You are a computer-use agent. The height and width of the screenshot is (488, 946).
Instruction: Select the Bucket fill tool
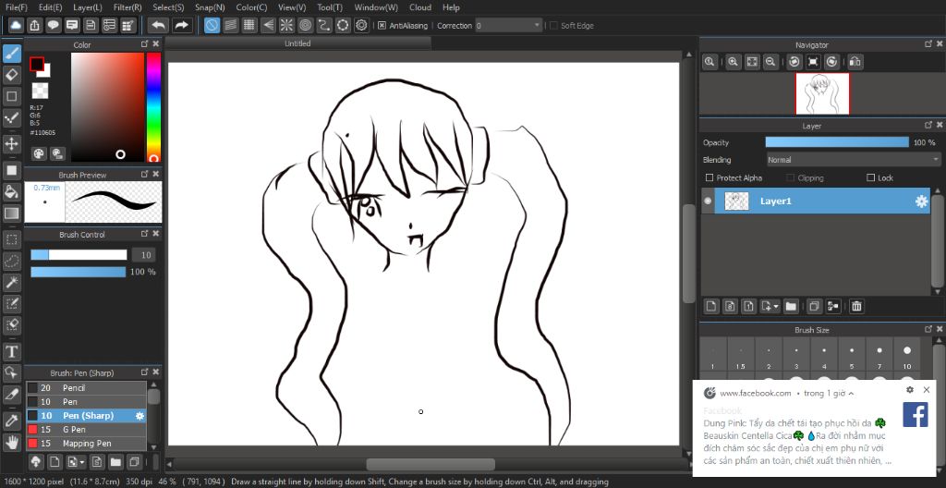point(11,192)
